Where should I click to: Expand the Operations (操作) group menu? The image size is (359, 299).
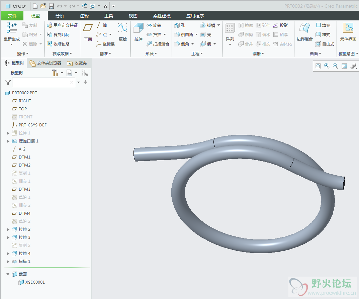(x=23, y=54)
